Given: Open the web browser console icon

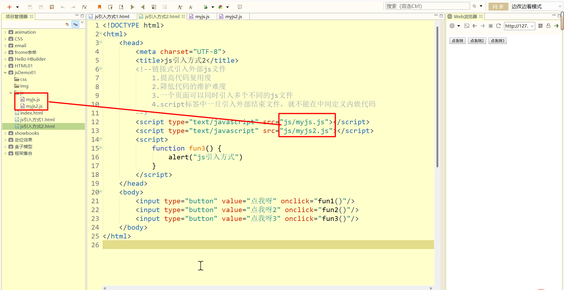Looking at the screenshot, I should [x=467, y=26].
